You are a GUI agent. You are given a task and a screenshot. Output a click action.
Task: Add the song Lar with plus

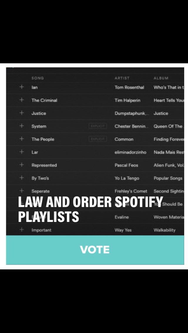click(21, 152)
